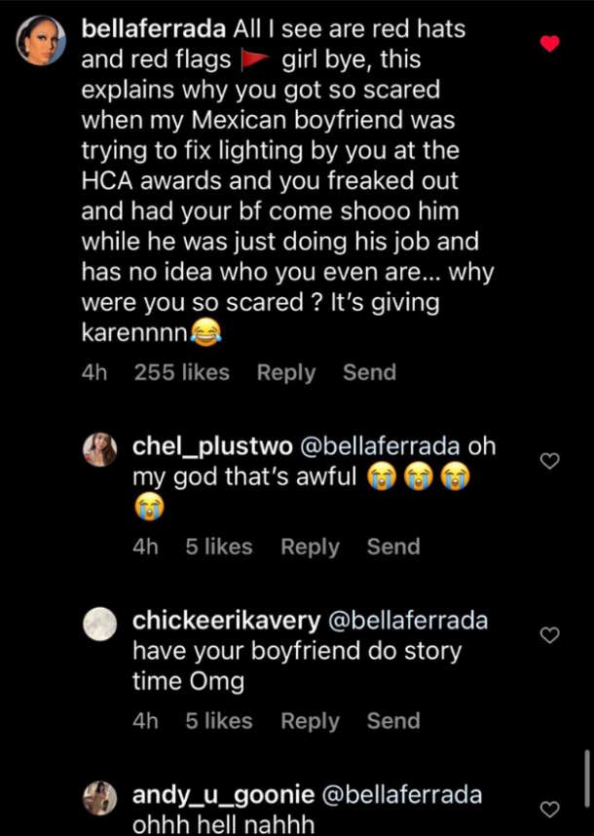Send chickeerikavery's comment
Viewport: 594px width, 836px height.
[x=393, y=722]
